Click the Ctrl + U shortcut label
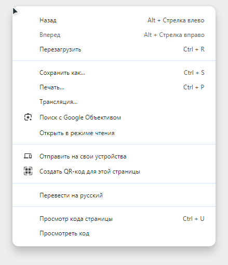This screenshot has width=228, height=265. 194,219
